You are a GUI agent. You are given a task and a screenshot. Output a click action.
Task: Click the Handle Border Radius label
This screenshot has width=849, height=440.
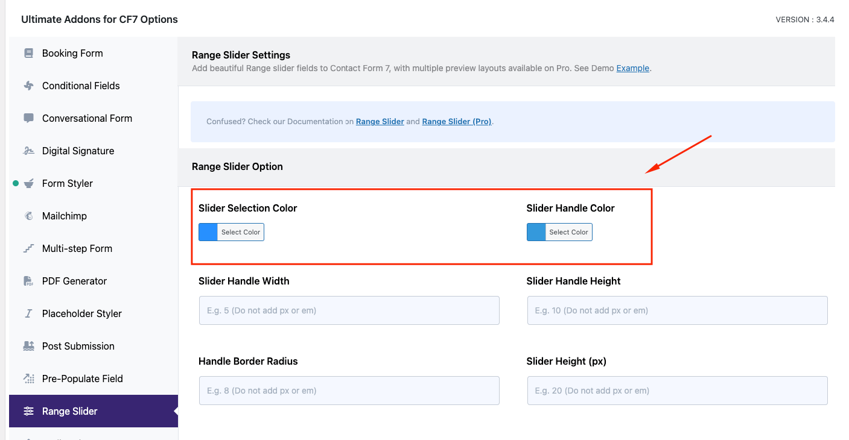pos(248,361)
